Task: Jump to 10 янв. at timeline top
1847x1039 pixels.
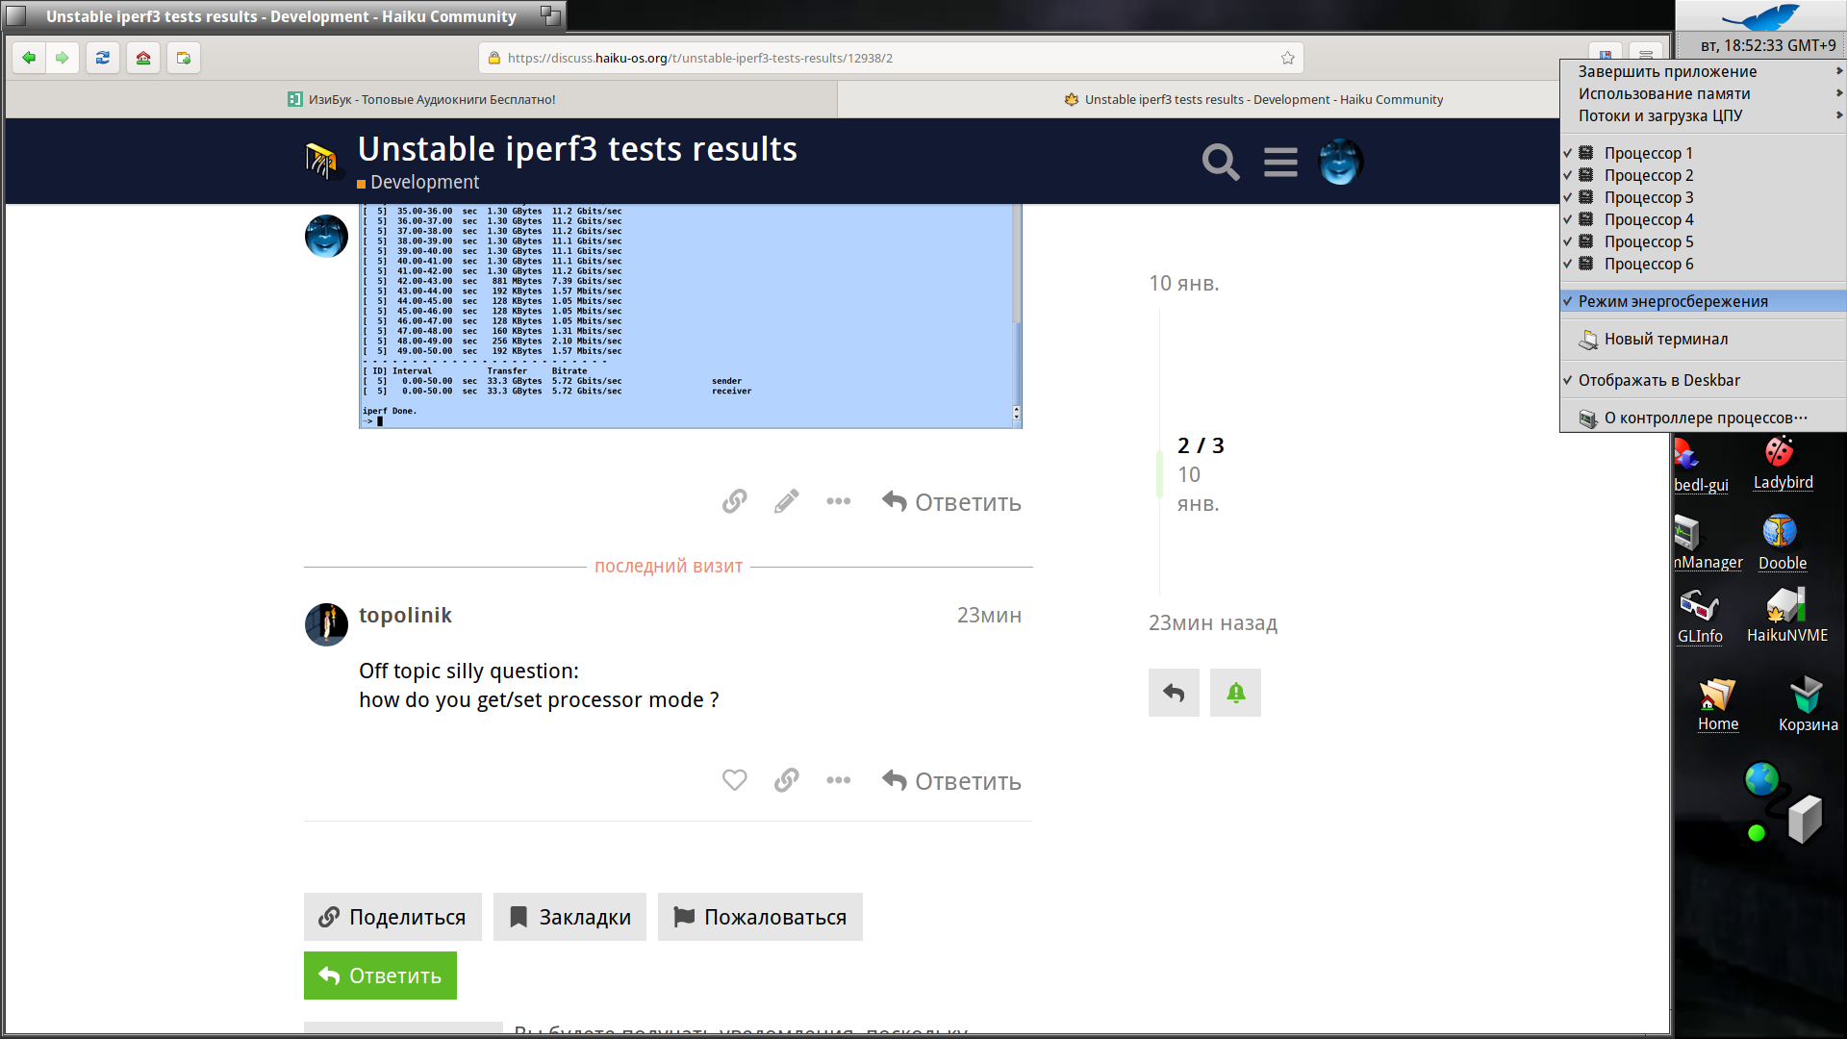Action: pyautogui.click(x=1183, y=283)
